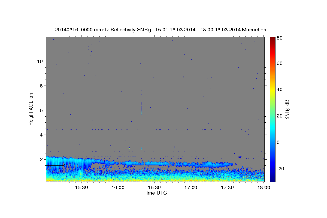
Task: Click the dark red top of colorbar
Action: (x=272, y=39)
